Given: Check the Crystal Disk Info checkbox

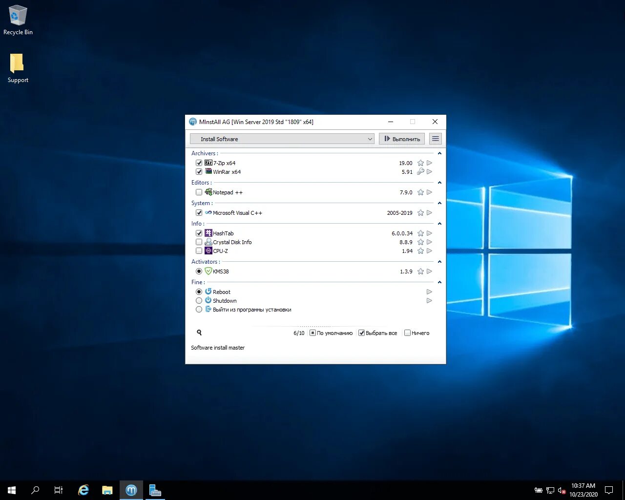Looking at the screenshot, I should point(199,242).
